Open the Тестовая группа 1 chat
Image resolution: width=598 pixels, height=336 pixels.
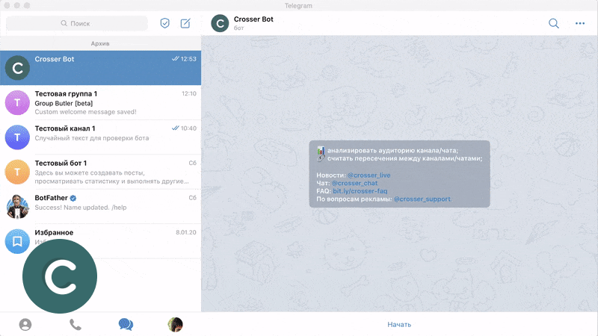pyautogui.click(x=100, y=102)
